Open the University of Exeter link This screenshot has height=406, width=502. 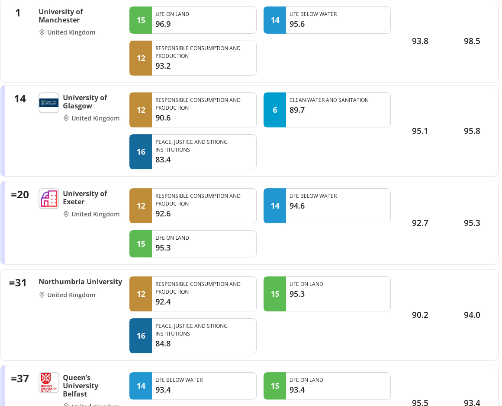85,197
